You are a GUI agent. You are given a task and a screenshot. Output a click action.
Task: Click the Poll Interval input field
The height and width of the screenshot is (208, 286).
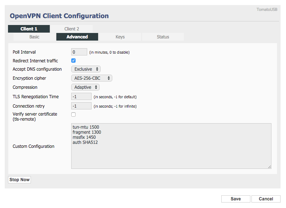click(x=79, y=52)
